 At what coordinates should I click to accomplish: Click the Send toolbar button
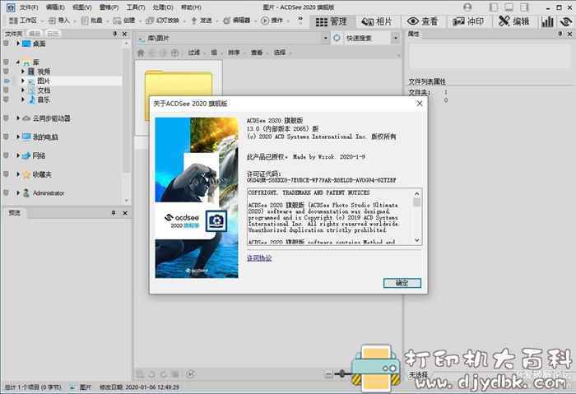tap(202, 21)
